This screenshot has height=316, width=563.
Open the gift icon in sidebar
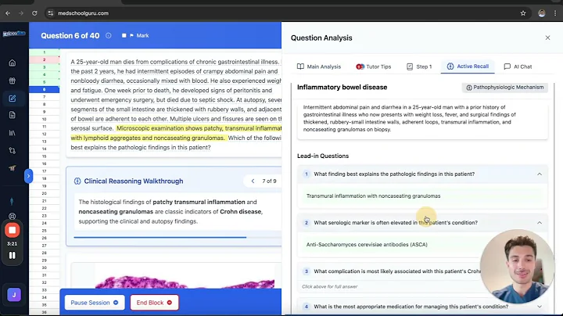coord(13,81)
